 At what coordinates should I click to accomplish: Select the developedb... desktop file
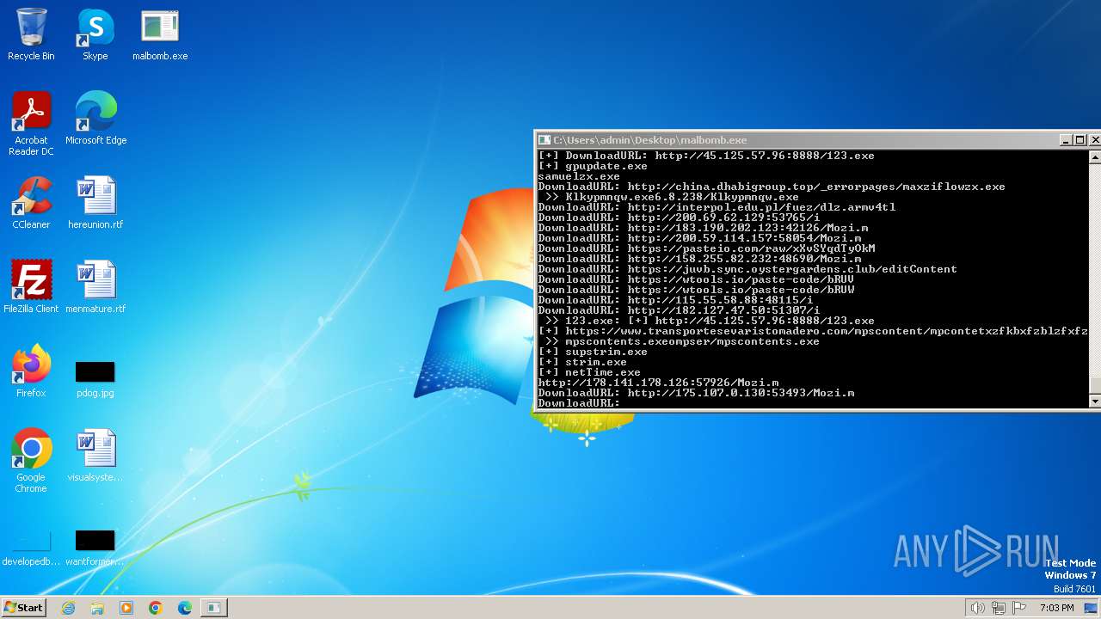pos(31,549)
